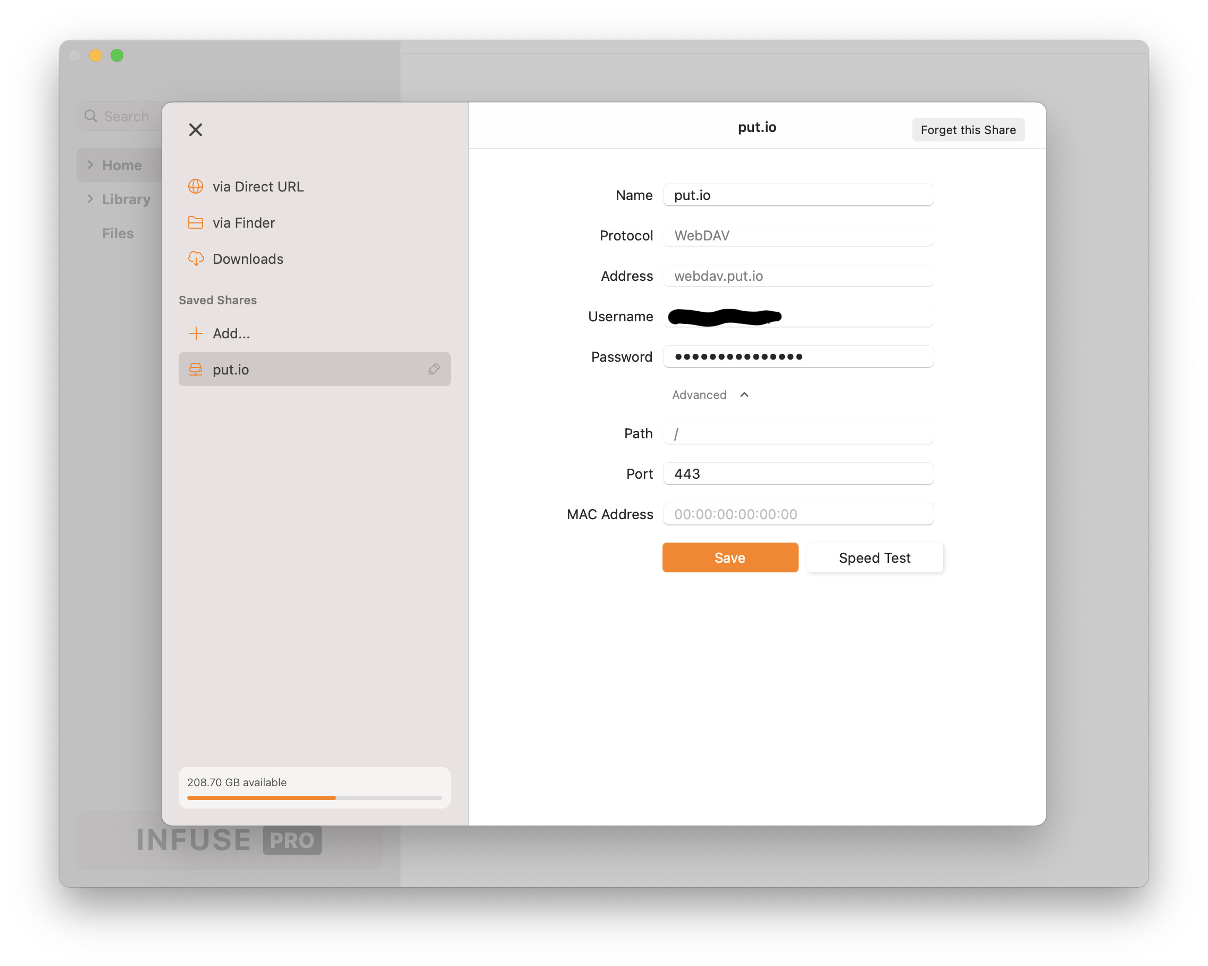
Task: Click Forget this Share button
Action: [968, 130]
